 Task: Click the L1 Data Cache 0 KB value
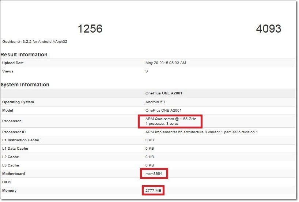(149, 148)
